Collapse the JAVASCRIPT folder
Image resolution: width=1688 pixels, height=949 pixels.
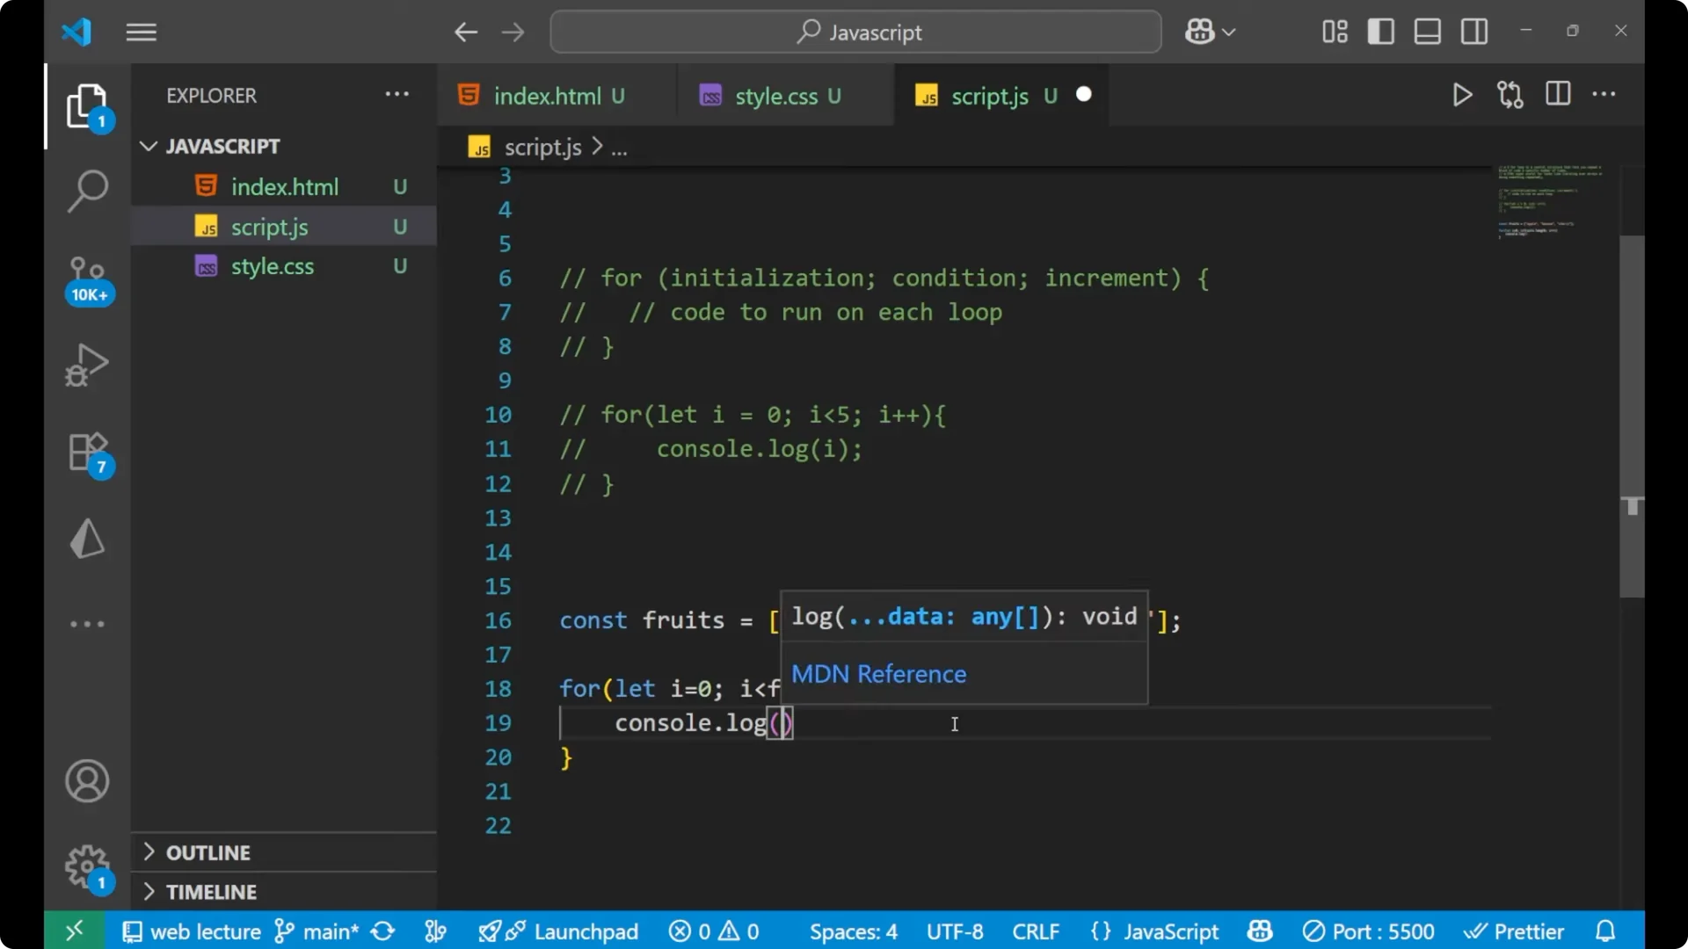(x=148, y=146)
